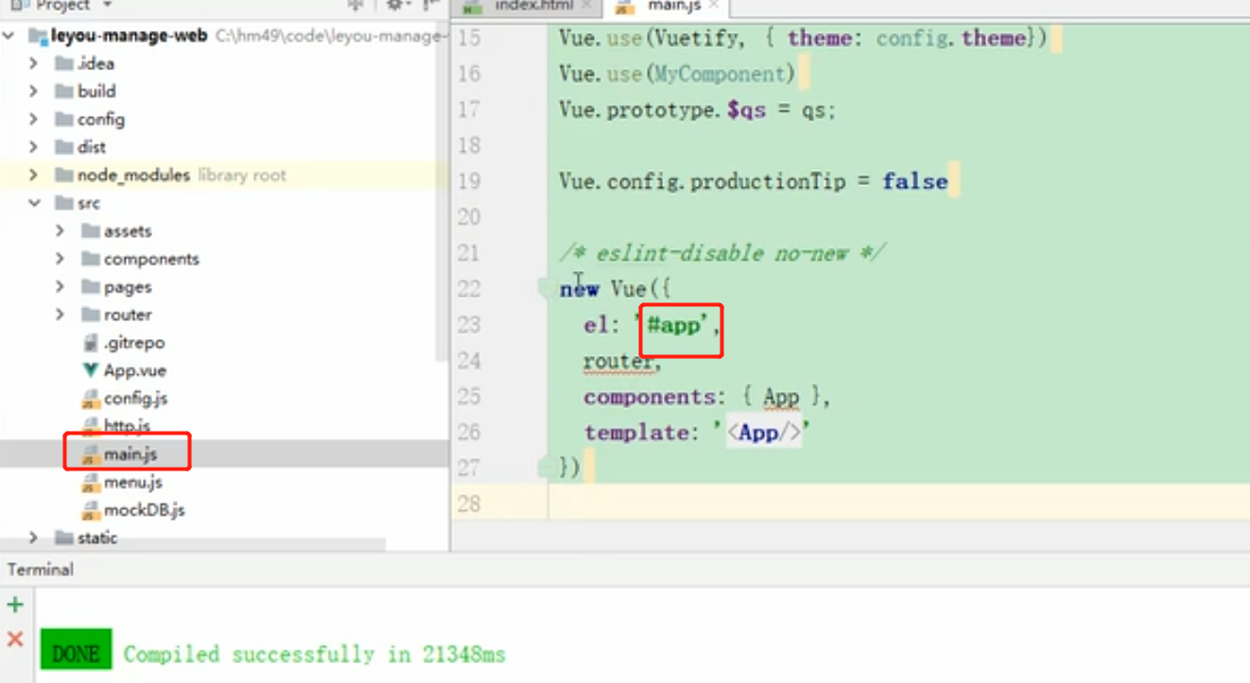
Task: Expand the components folder arrow
Action: tap(61, 259)
